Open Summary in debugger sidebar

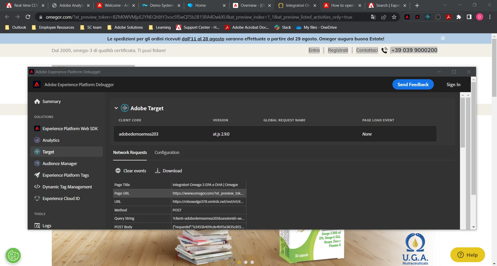point(47,101)
